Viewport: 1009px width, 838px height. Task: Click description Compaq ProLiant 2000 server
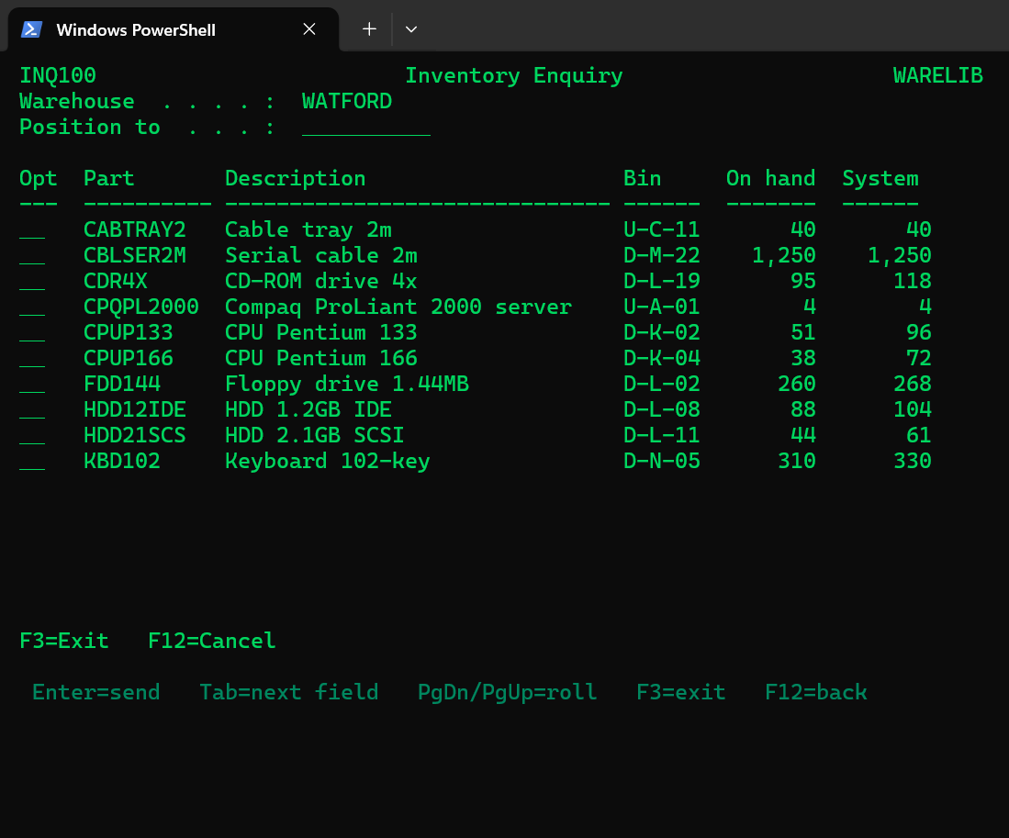[398, 307]
